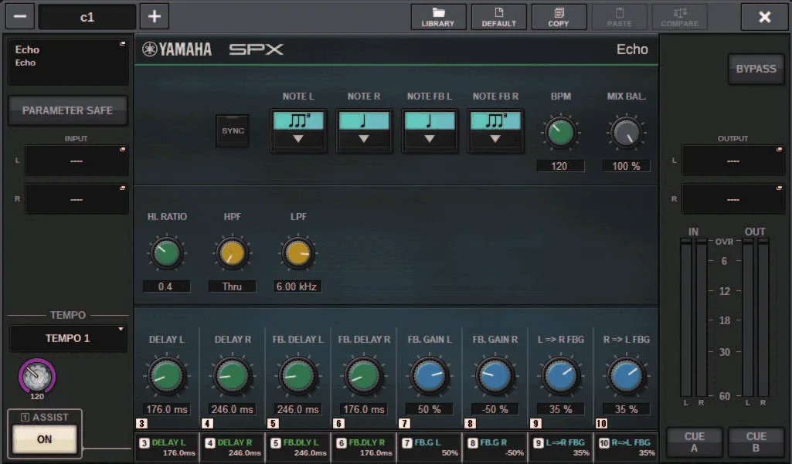Click the LPF 6.00 kHz value
The image size is (792, 464).
point(297,286)
